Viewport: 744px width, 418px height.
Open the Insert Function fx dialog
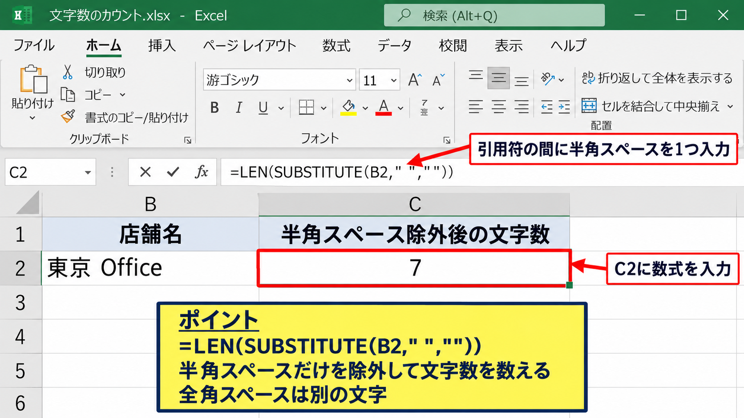pyautogui.click(x=202, y=172)
